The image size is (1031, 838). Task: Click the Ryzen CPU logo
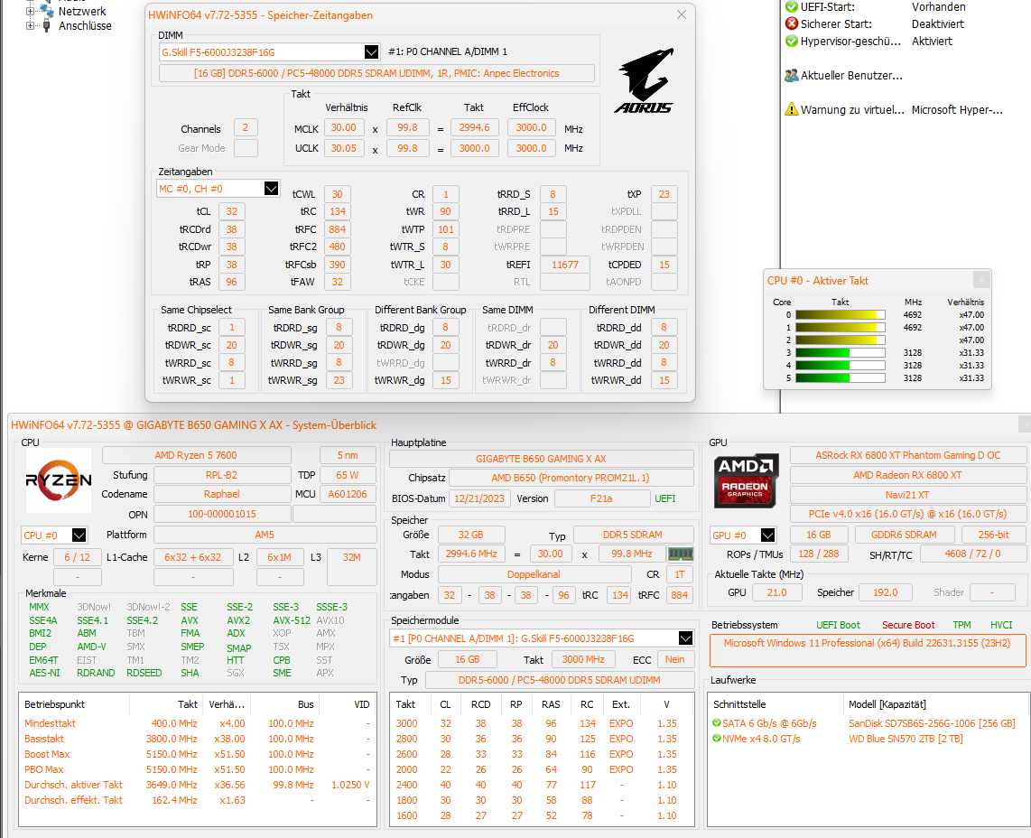coord(59,480)
